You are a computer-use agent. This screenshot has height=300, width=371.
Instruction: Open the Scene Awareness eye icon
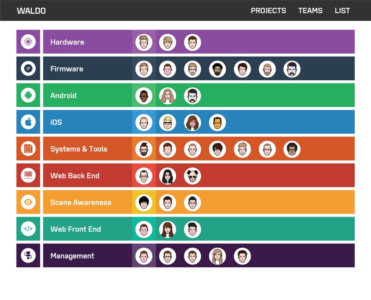[x=28, y=202]
